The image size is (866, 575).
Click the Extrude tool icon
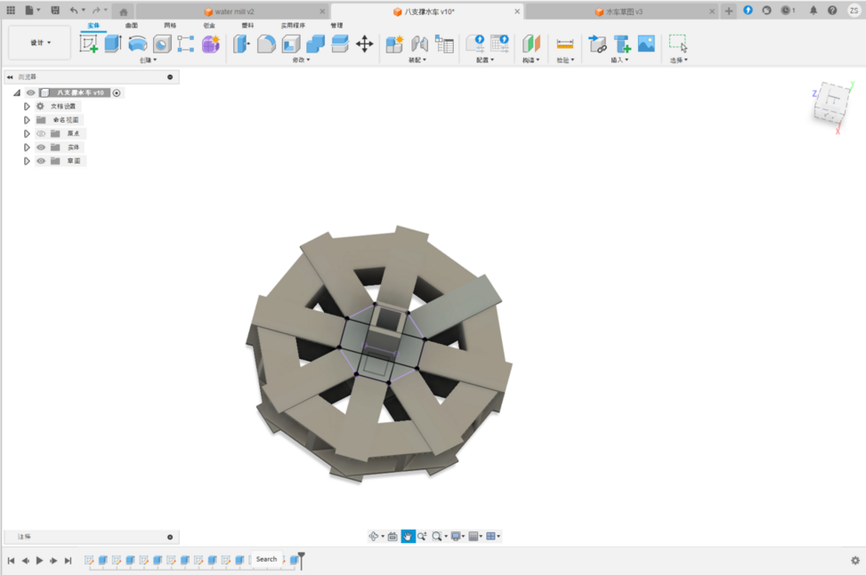pyautogui.click(x=113, y=44)
